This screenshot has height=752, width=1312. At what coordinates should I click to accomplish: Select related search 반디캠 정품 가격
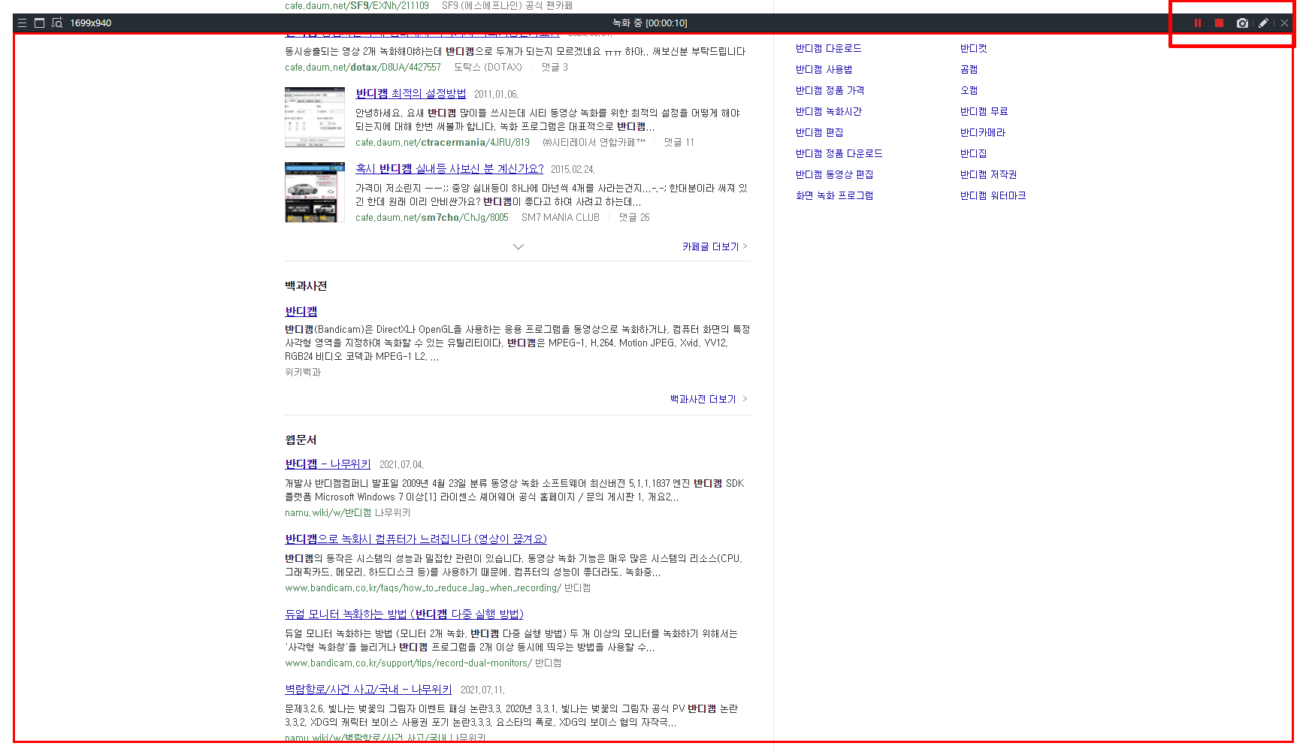pos(830,91)
